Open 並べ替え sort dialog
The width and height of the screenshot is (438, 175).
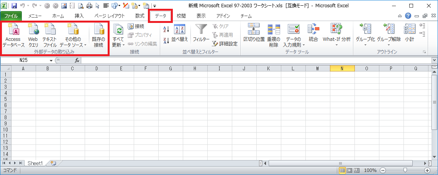point(179,34)
